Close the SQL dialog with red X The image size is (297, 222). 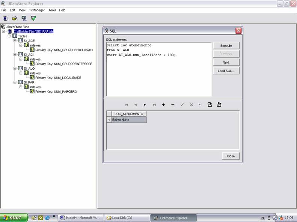(x=238, y=31)
